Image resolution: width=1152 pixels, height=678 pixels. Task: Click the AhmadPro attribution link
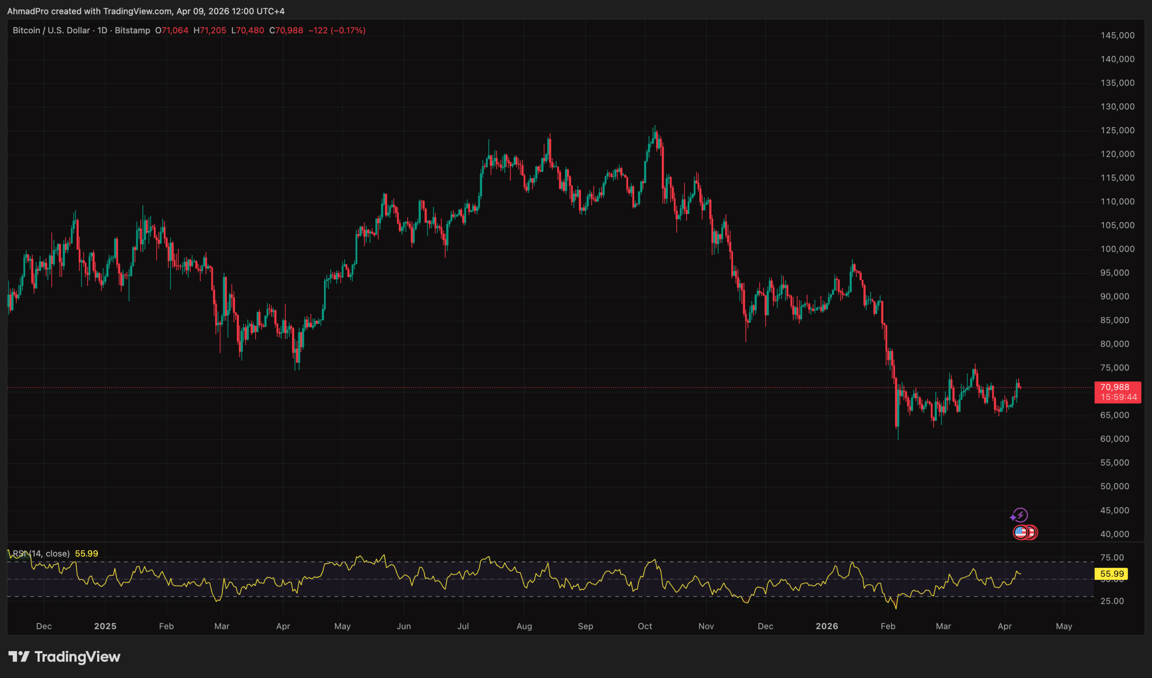point(27,11)
